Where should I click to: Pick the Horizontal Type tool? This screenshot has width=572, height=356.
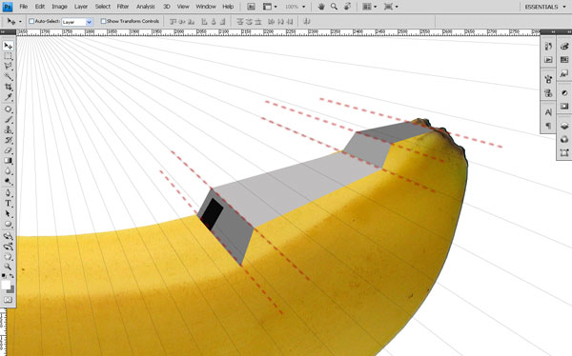[8, 204]
